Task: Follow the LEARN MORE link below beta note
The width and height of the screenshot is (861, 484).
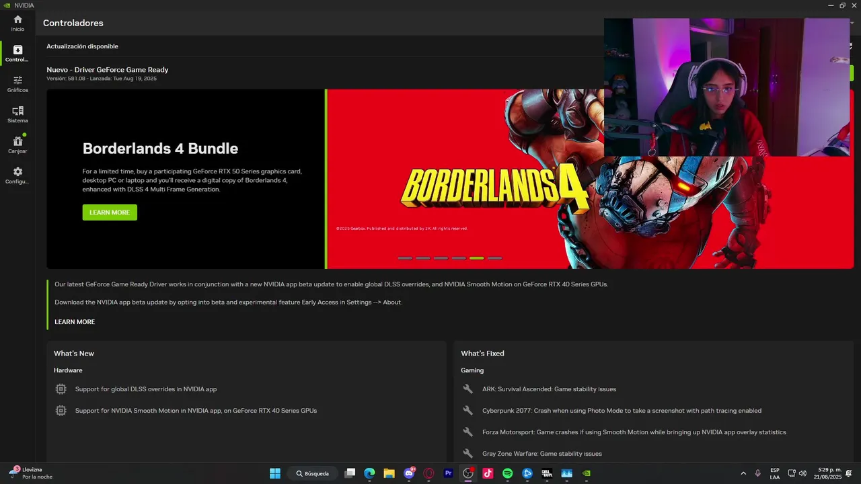Action: (75, 322)
